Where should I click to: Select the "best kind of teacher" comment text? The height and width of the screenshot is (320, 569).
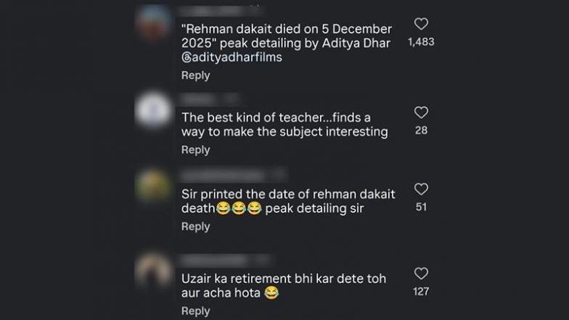point(284,123)
